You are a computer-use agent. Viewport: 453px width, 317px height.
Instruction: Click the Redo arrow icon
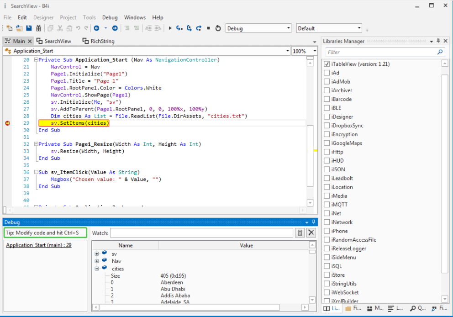(x=86, y=28)
